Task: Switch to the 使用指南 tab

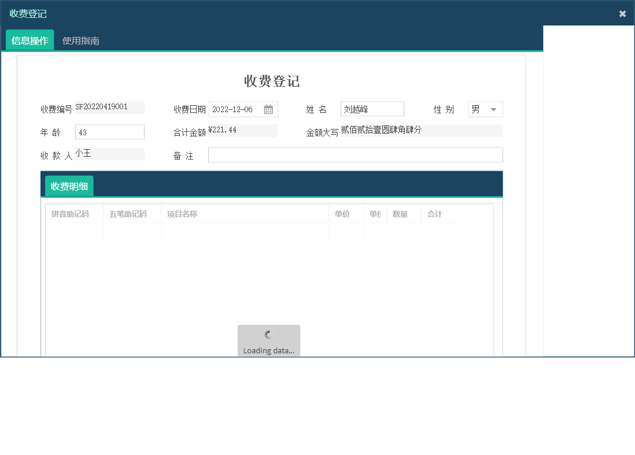Action: (81, 40)
